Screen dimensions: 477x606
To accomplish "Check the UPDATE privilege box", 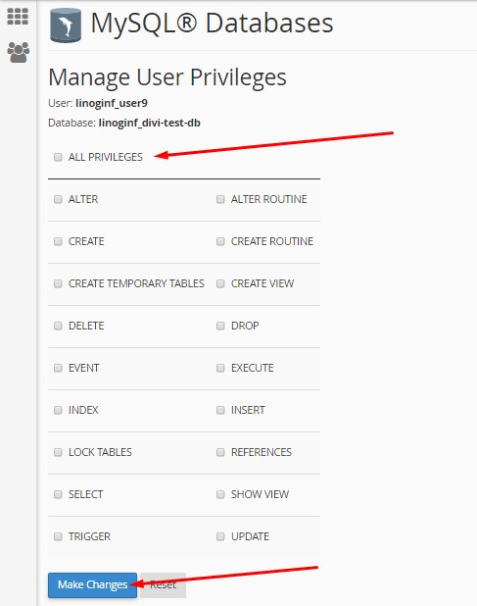I will pos(220,536).
